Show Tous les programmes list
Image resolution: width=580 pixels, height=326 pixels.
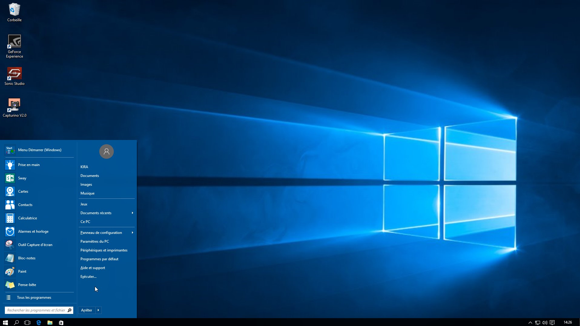[x=39, y=298]
